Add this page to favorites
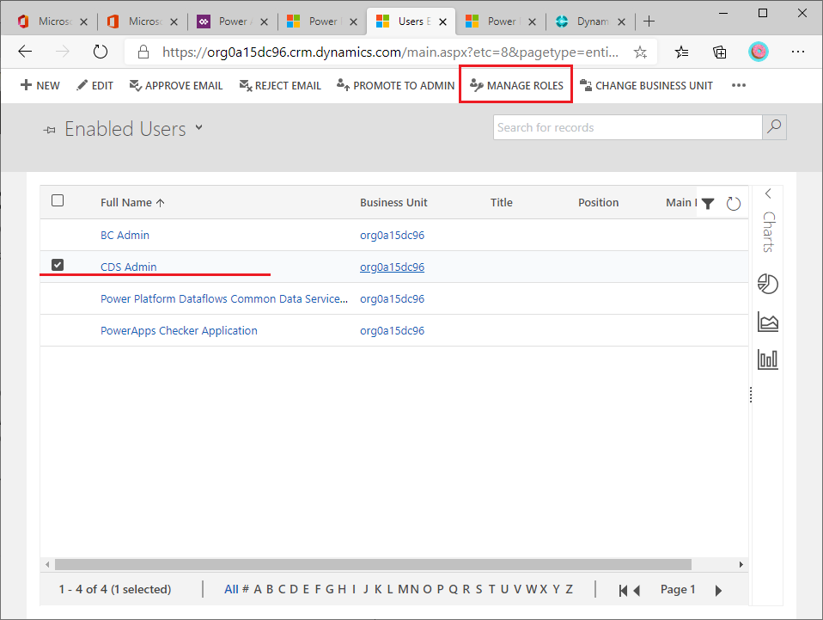Viewport: 823px width, 620px height. pos(640,52)
